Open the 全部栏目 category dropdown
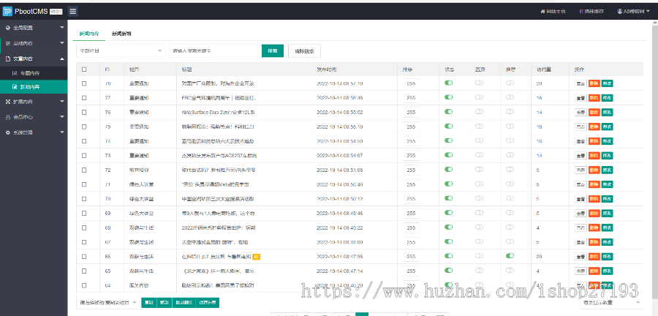Image resolution: width=658 pixels, height=316 pixels. click(x=120, y=50)
